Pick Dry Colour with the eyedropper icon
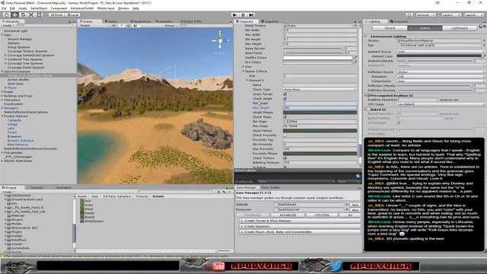This screenshot has height=274, width=487. (x=355, y=62)
